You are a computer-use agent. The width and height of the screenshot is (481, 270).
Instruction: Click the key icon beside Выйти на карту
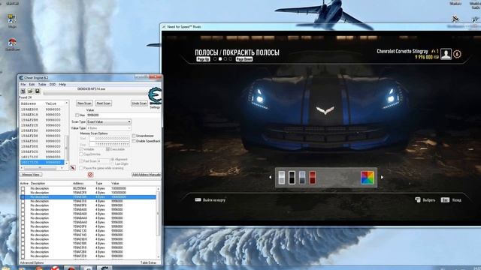pyautogui.click(x=198, y=200)
